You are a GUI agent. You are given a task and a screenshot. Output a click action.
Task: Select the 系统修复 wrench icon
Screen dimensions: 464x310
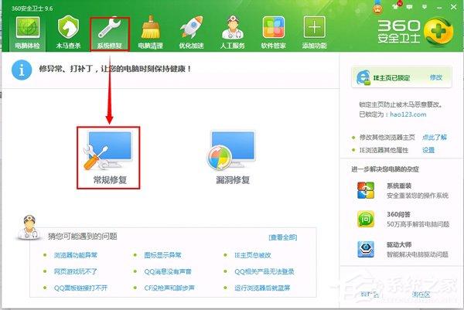tap(110, 27)
